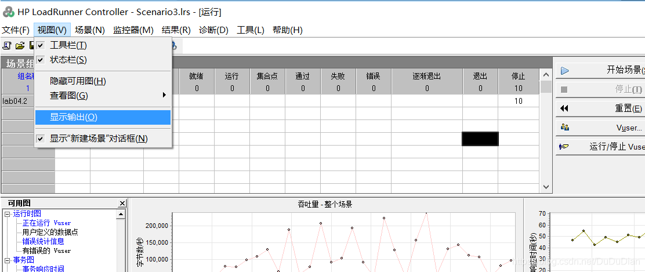Click the 逐渐退出 column header
This screenshot has width=645, height=272.
427,76
